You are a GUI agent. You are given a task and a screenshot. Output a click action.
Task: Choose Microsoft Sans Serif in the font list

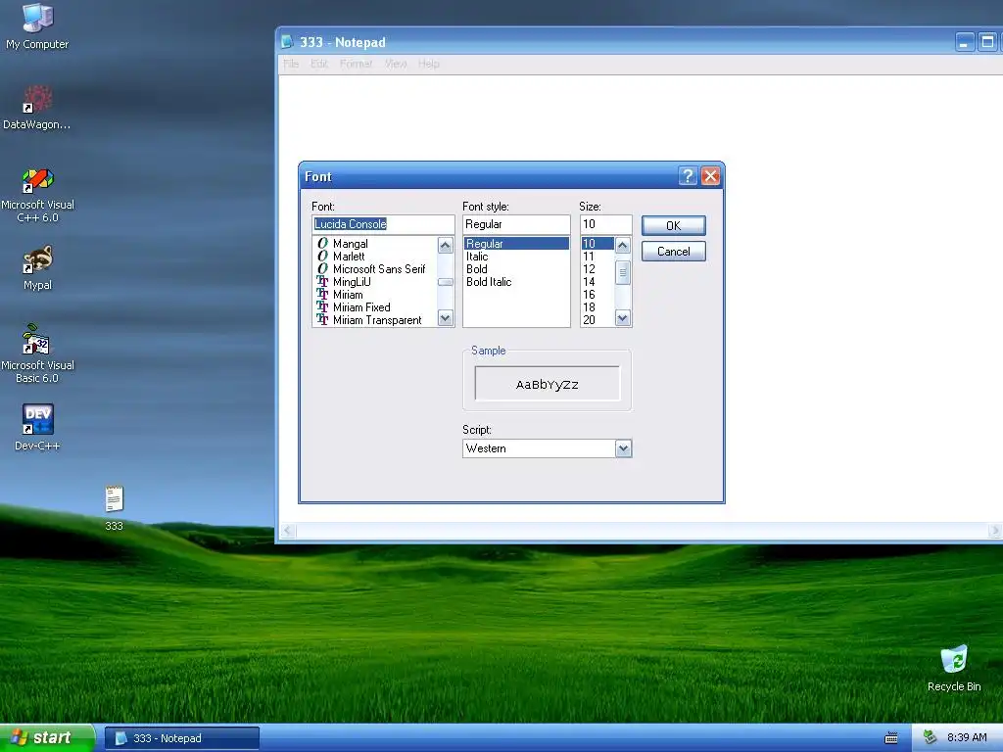tap(375, 269)
